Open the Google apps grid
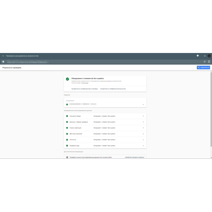The image size is (212, 212). pos(205,56)
